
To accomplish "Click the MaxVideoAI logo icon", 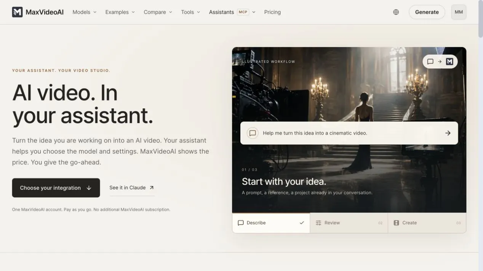I will click(18, 12).
